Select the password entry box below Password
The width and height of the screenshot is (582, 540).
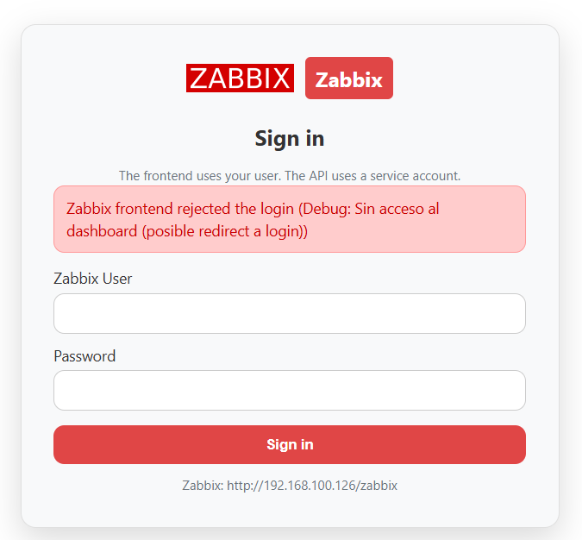pos(289,390)
